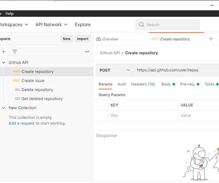Click the Query Params heading
This screenshot has width=219, height=183.
click(112, 95)
